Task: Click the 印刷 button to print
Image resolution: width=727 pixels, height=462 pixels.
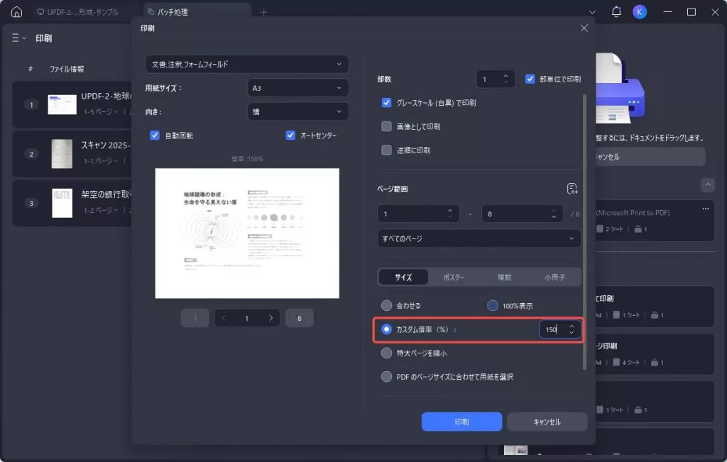Action: (461, 421)
